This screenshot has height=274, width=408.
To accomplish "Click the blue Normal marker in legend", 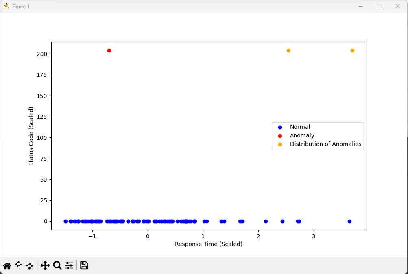I will click(280, 127).
